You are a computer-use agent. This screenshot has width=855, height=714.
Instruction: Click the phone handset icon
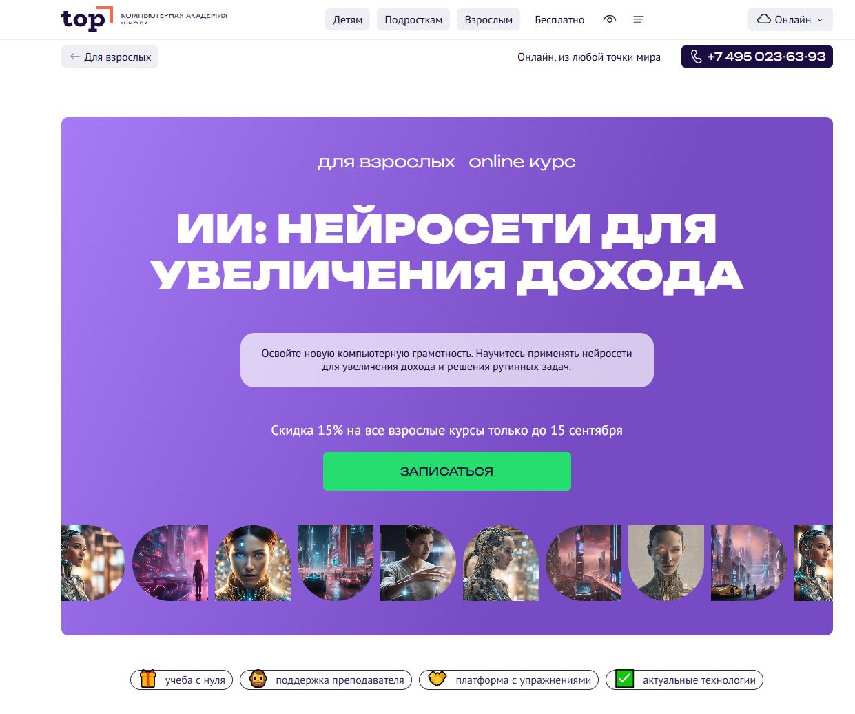[697, 57]
